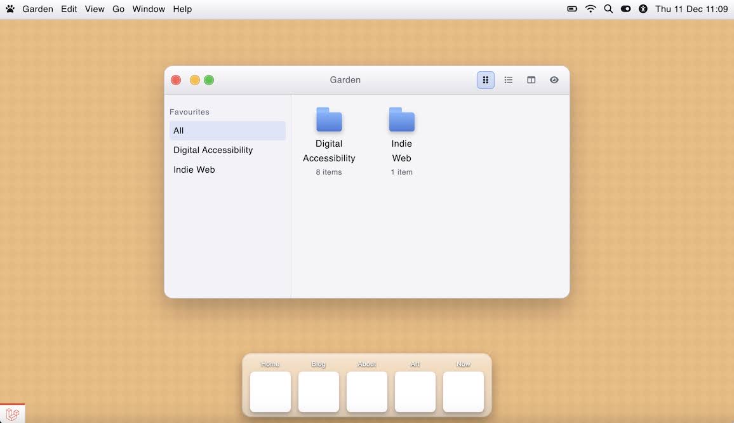Screen dimensions: 734x423
Task: Open Spotlight search magnifier icon
Action: pyautogui.click(x=608, y=9)
